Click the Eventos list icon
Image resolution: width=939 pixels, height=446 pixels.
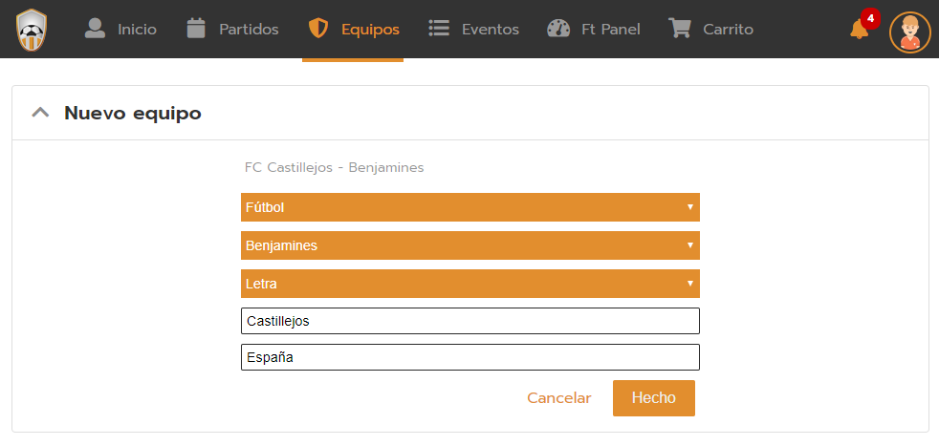[439, 29]
